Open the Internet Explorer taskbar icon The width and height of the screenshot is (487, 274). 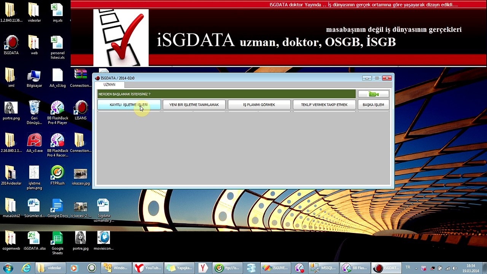point(26,268)
